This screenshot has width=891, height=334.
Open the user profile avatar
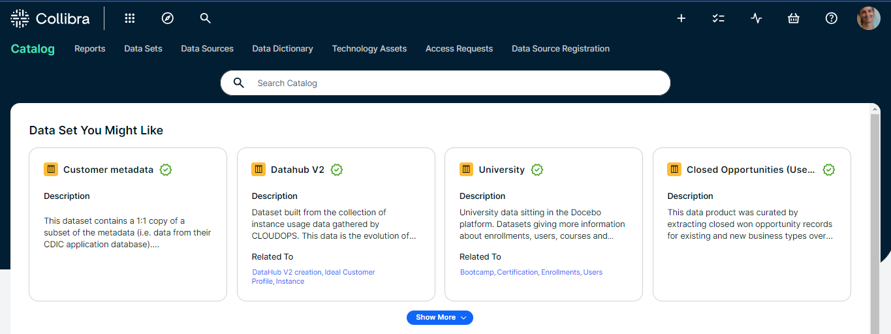point(868,18)
